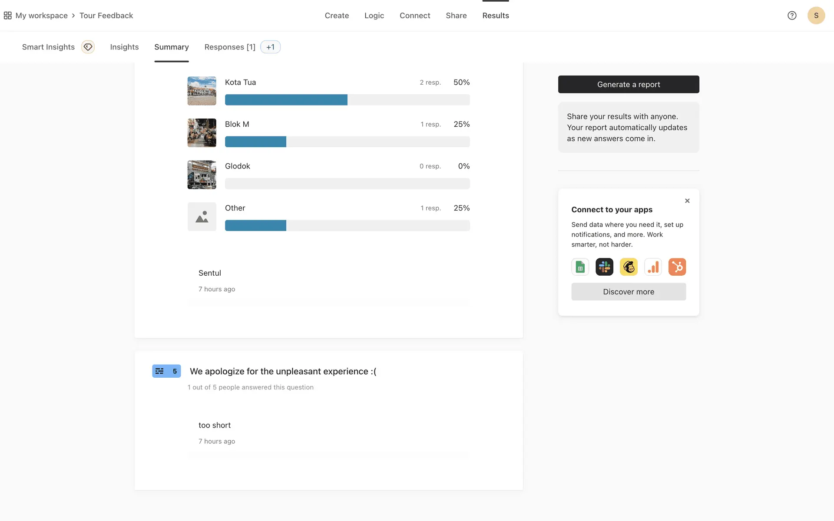This screenshot has height=521, width=834.
Task: Close the Connect to your apps card
Action: [687, 201]
